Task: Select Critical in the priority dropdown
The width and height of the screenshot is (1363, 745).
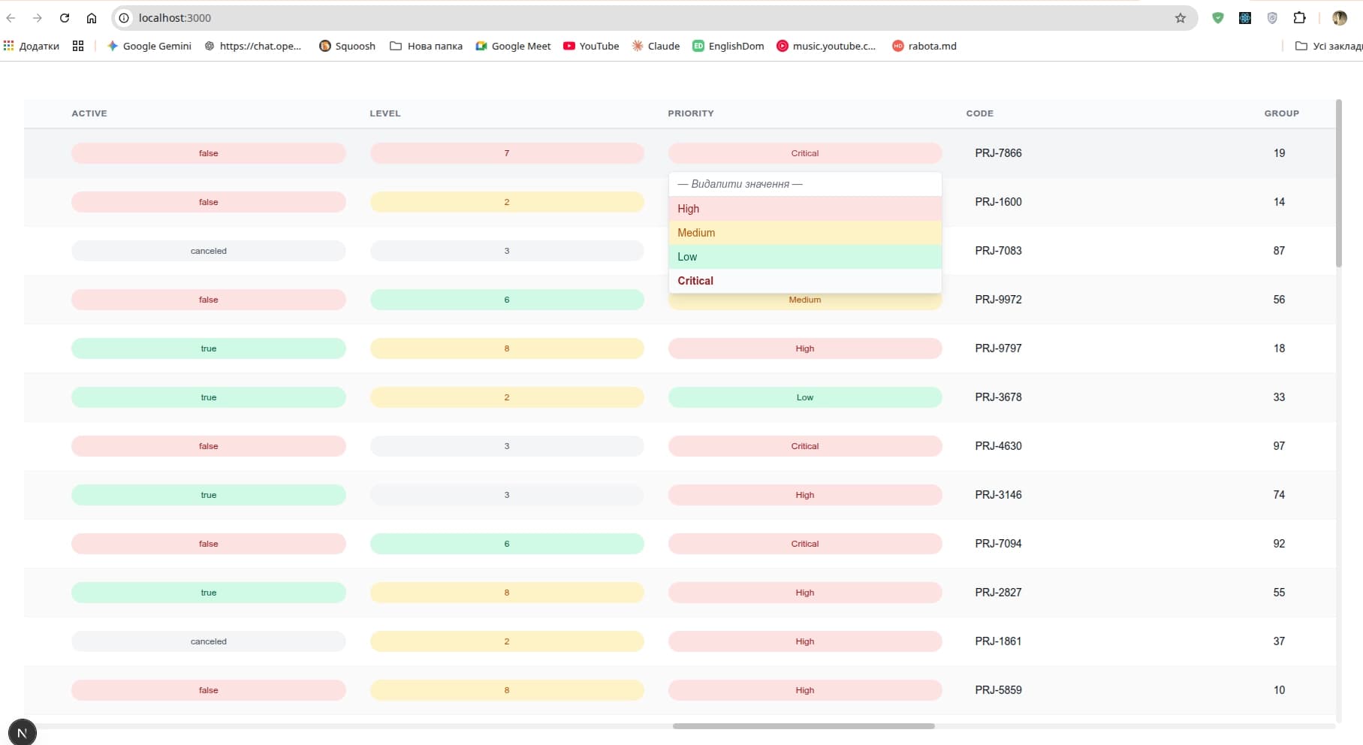Action: click(x=805, y=281)
